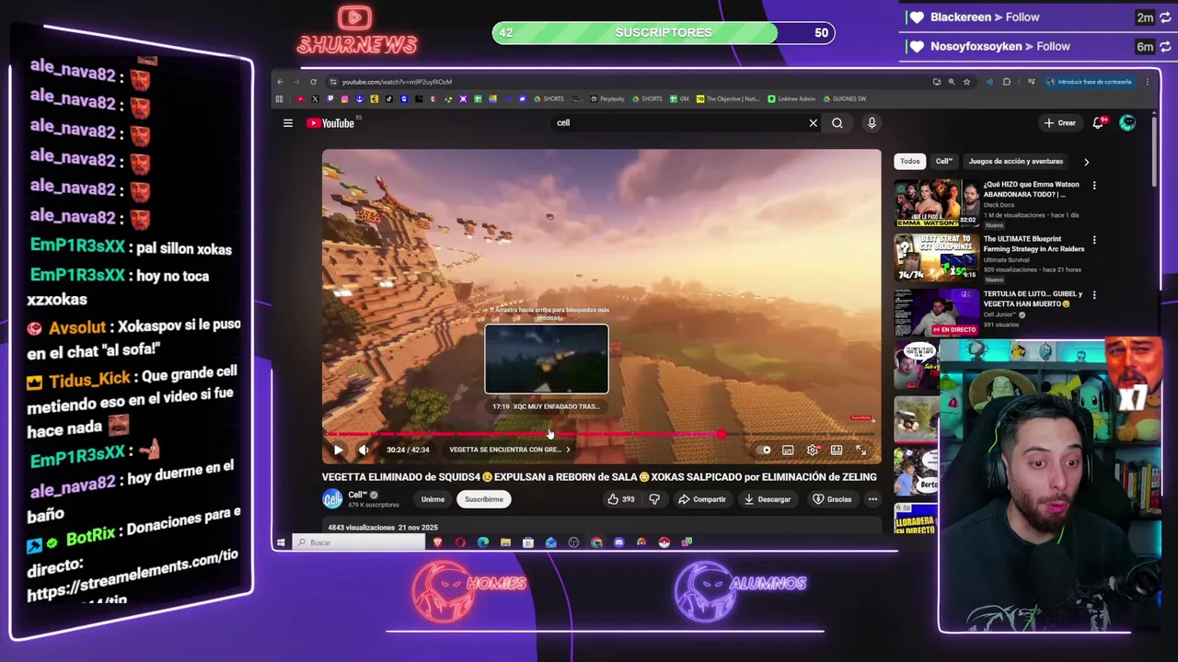Click the Unirme join button
The width and height of the screenshot is (1178, 662).
(433, 499)
